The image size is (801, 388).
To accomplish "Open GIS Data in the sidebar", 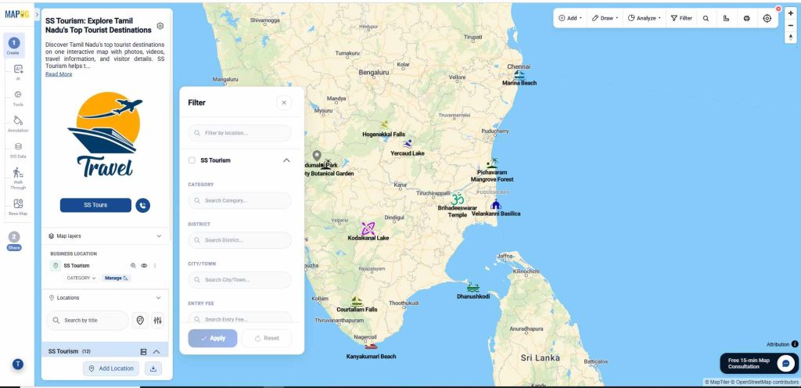I will 18,149.
